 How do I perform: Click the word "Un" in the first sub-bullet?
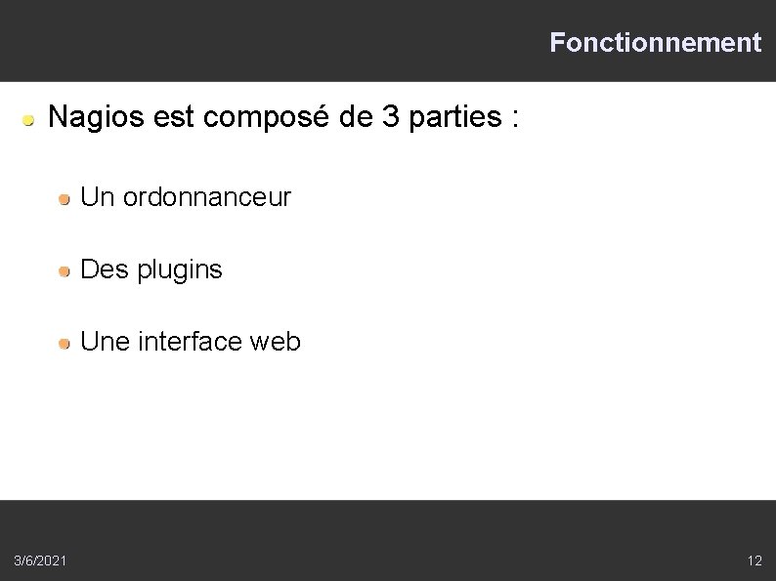coord(98,198)
